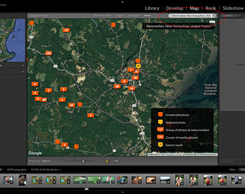Filter locations by Tagged
The height and width of the screenshot is (194, 245).
tap(120, 16)
